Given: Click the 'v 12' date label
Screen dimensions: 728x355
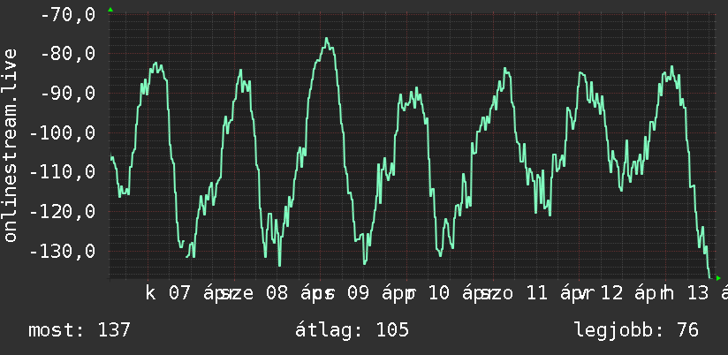Looking at the screenshot, I should pos(600,294).
